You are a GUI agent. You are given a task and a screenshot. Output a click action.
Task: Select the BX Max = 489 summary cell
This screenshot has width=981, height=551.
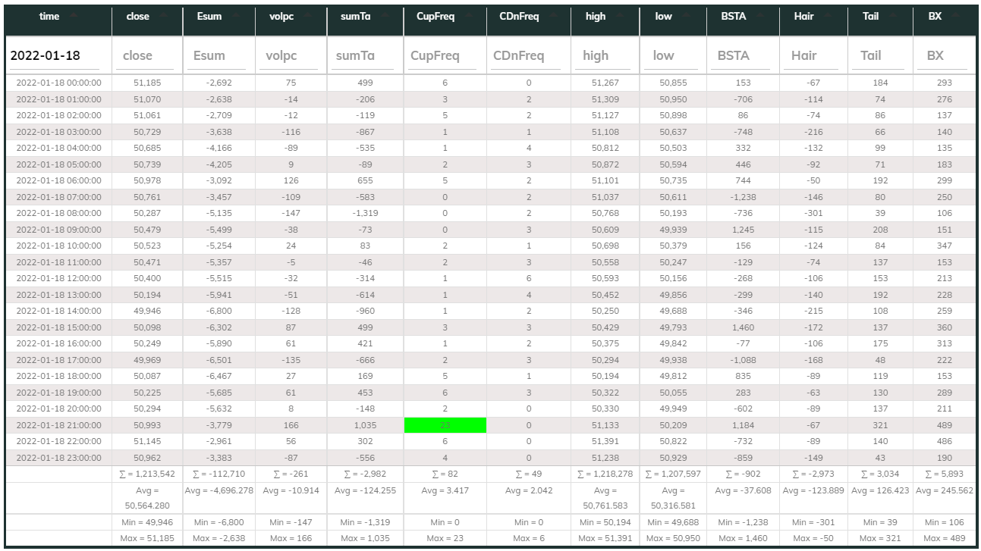(x=945, y=538)
